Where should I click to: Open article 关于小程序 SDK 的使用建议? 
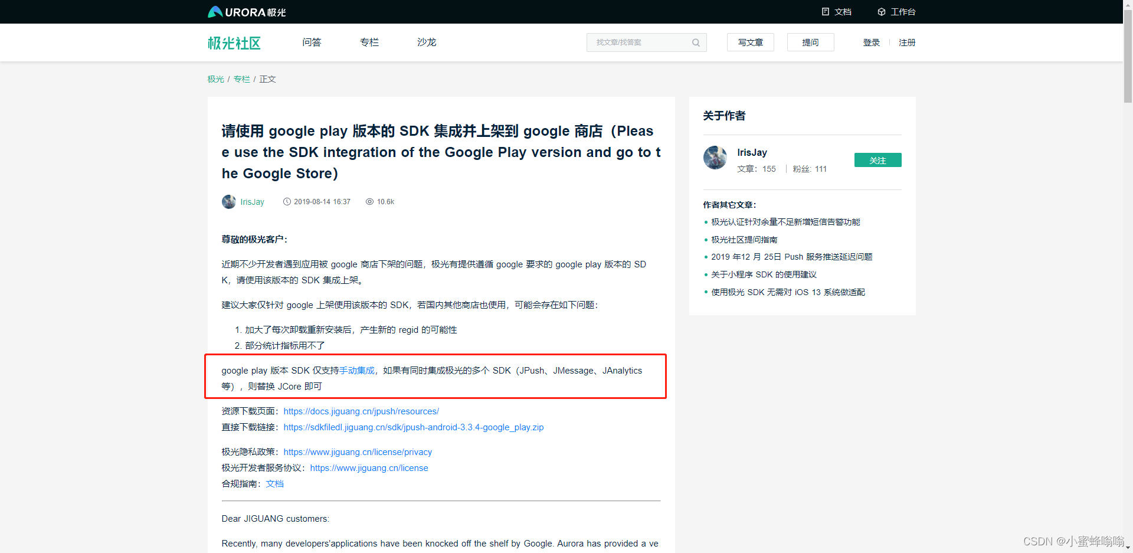click(x=764, y=274)
